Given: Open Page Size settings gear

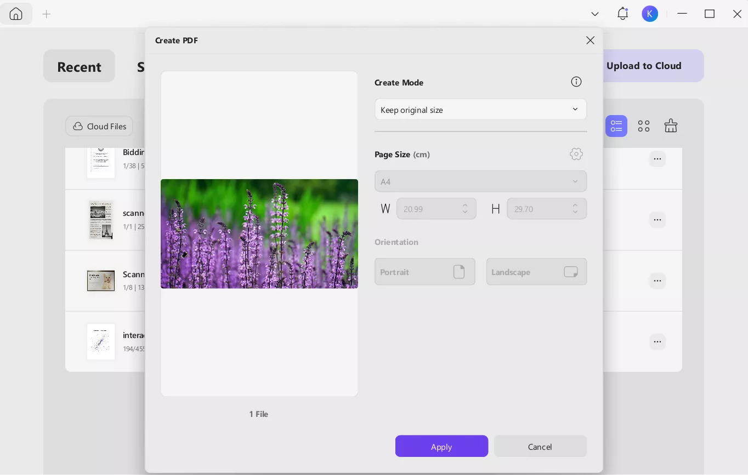Looking at the screenshot, I should [x=576, y=154].
